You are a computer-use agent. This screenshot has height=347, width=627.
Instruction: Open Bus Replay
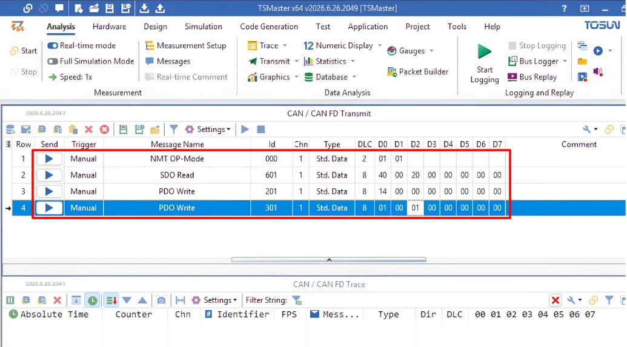tap(532, 77)
